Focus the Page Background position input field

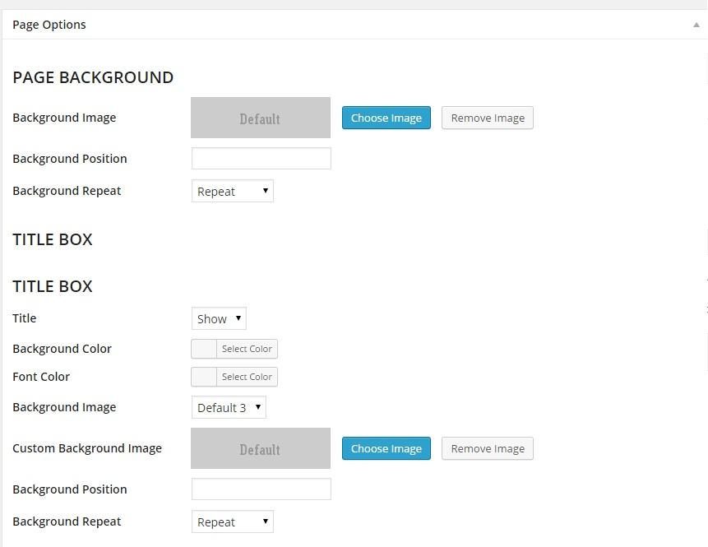click(261, 159)
